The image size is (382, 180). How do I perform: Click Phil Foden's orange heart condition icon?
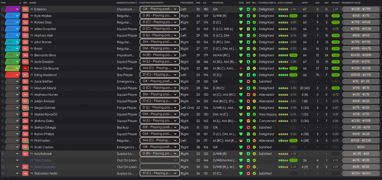241,141
